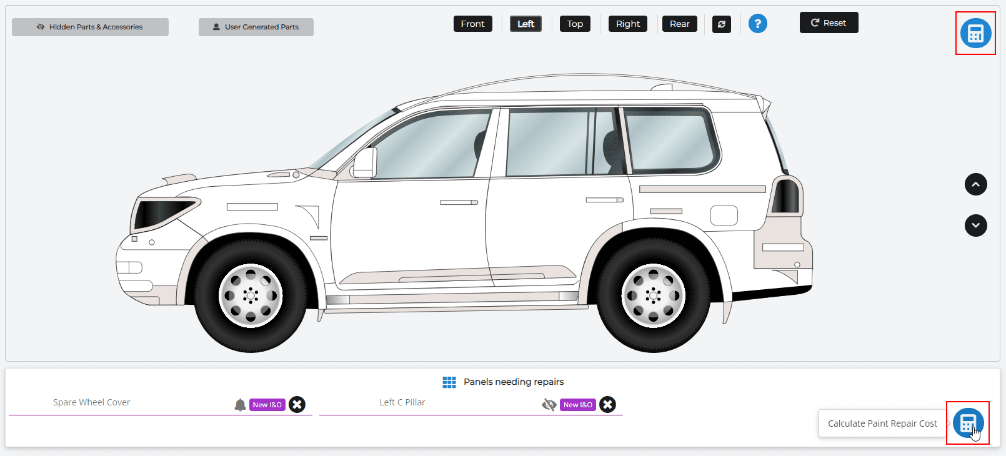The image size is (1006, 456).
Task: Toggle hidden eye icon on Left C Pillar
Action: click(549, 405)
